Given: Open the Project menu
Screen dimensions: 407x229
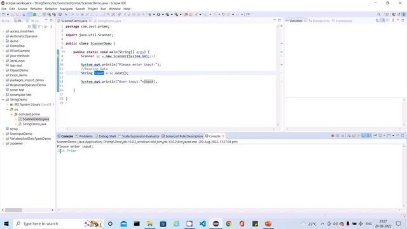Looking at the screenshot, I should [x=93, y=9].
